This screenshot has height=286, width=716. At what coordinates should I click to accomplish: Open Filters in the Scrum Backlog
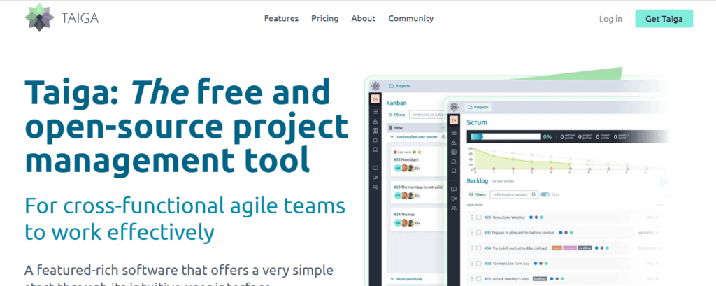pyautogui.click(x=477, y=194)
